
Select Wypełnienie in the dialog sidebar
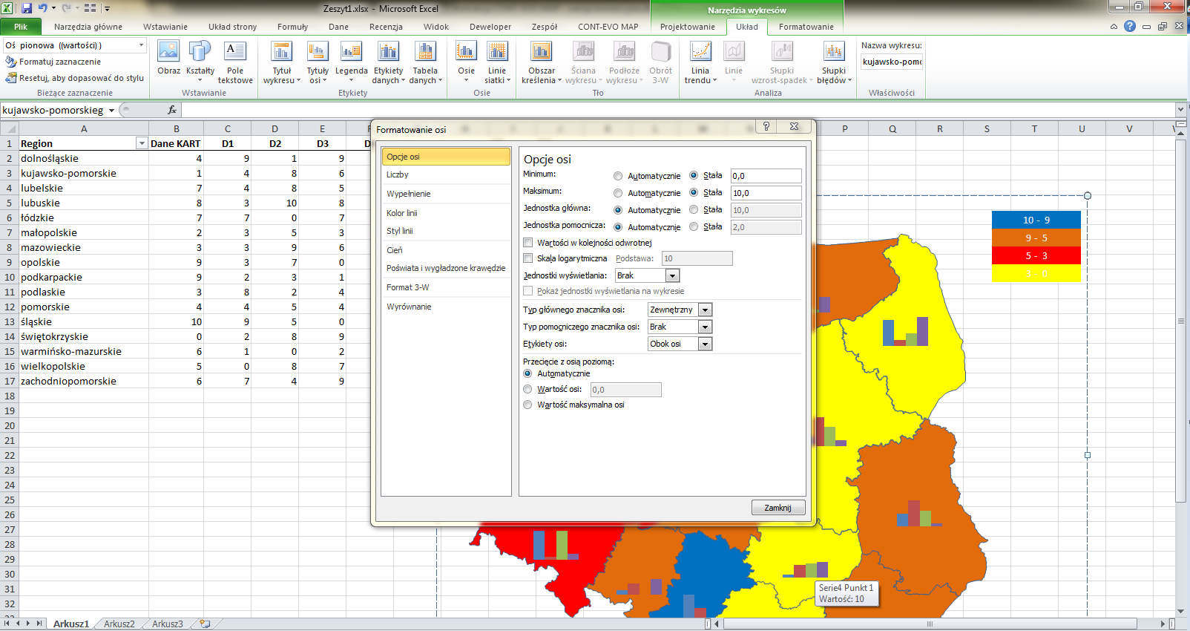[x=446, y=194]
